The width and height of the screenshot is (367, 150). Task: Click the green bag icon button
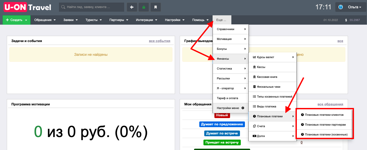(144, 7)
